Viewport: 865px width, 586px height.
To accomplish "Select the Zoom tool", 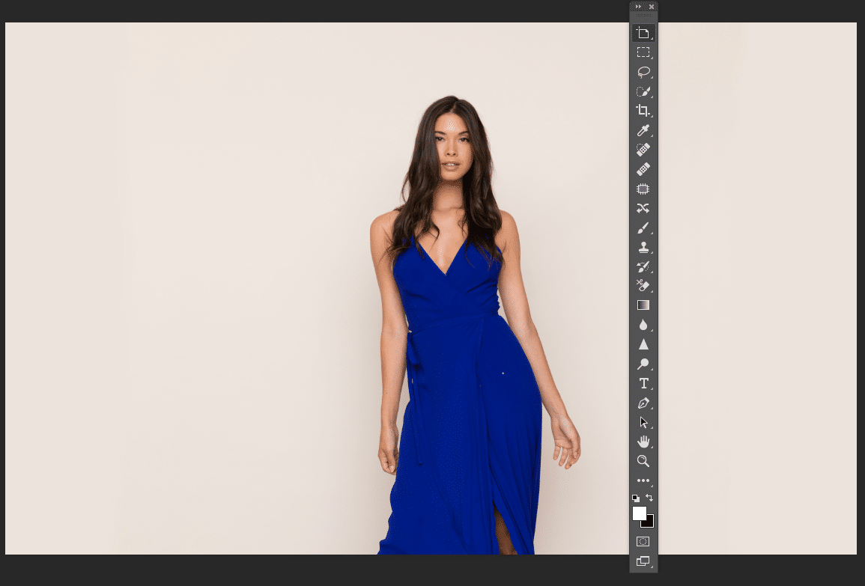I will click(x=643, y=461).
